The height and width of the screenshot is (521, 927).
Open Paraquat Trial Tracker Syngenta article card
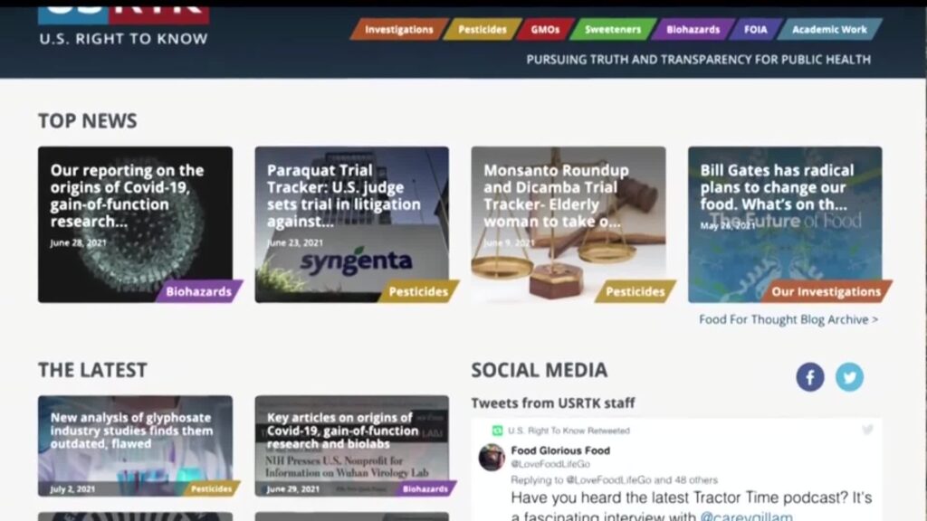(x=352, y=224)
